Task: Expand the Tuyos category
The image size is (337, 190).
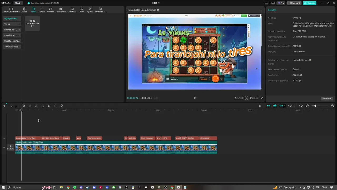Action: point(12,24)
